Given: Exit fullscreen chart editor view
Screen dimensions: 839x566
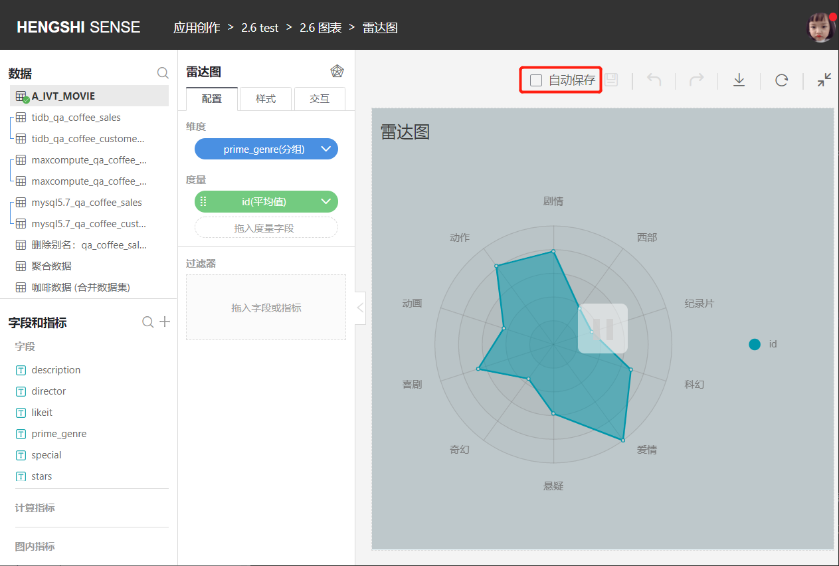Looking at the screenshot, I should pos(824,80).
